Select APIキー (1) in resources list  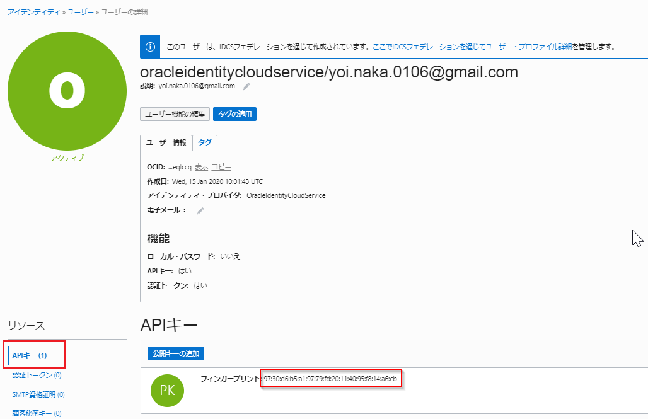(x=30, y=356)
